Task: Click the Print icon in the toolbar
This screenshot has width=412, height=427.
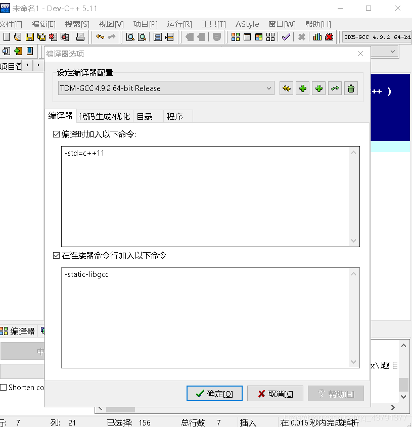Action: pyautogui.click(x=81, y=36)
